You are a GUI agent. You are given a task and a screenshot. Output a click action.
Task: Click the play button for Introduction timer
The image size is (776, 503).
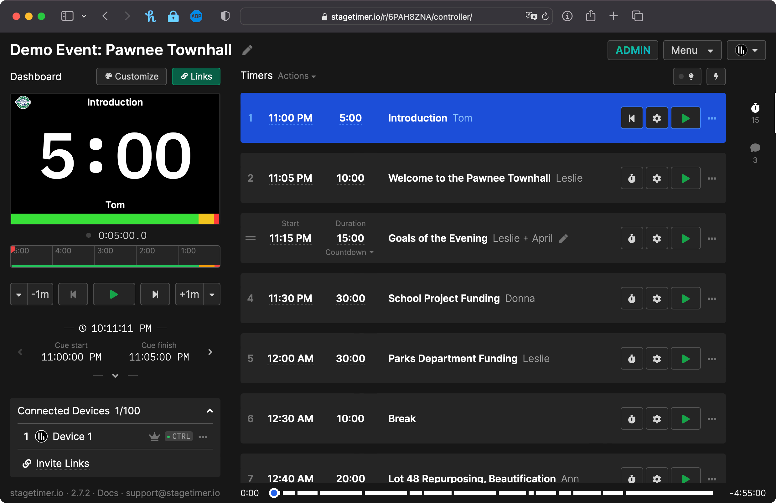click(x=685, y=118)
